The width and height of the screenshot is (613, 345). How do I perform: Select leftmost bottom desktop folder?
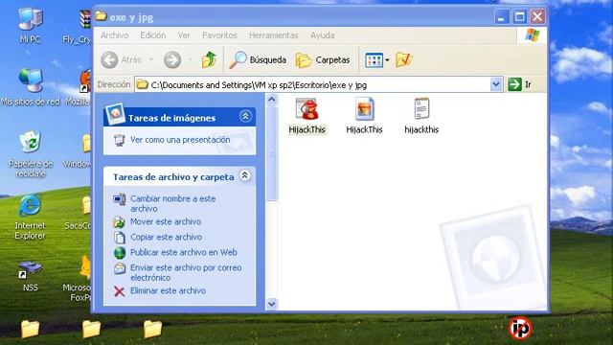click(x=30, y=329)
